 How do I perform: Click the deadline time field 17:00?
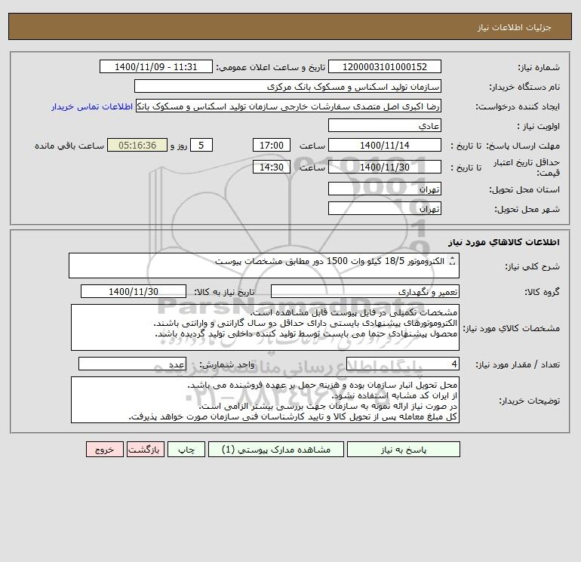tap(272, 146)
